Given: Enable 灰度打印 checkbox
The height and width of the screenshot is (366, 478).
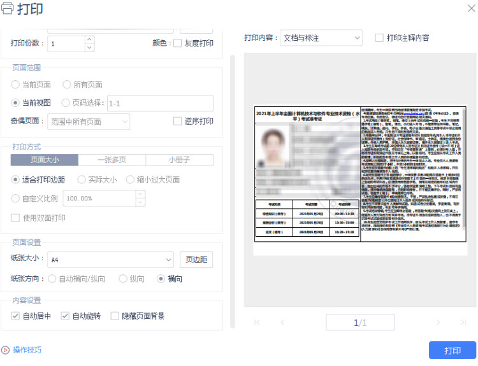Looking at the screenshot, I should (x=177, y=43).
